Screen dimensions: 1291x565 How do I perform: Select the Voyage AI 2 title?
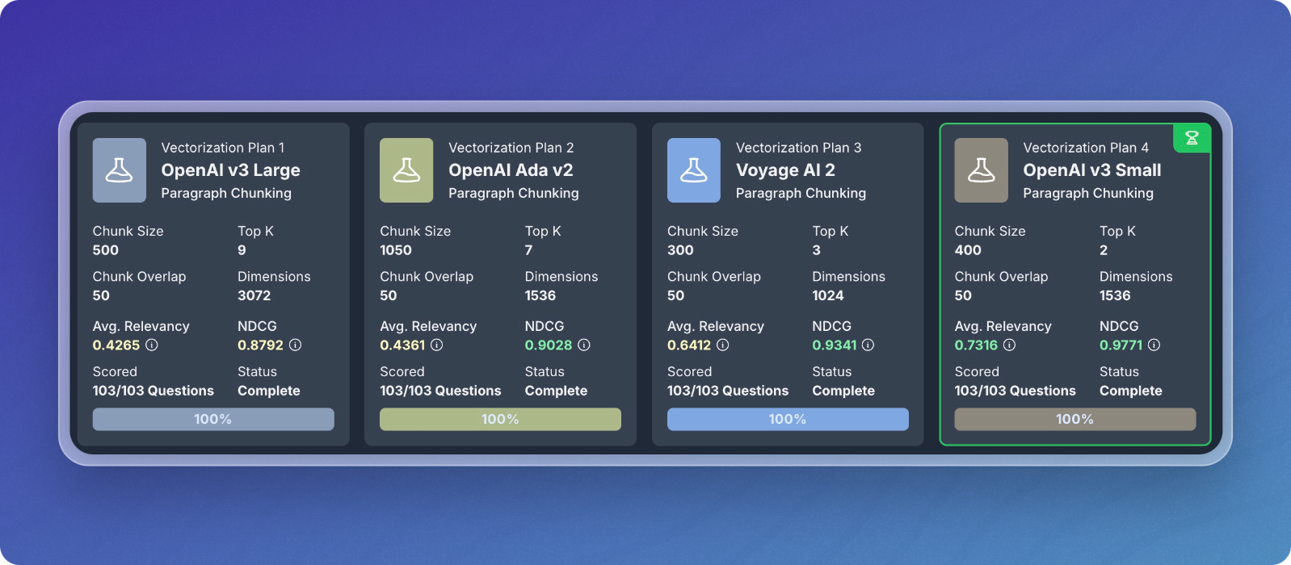point(785,170)
